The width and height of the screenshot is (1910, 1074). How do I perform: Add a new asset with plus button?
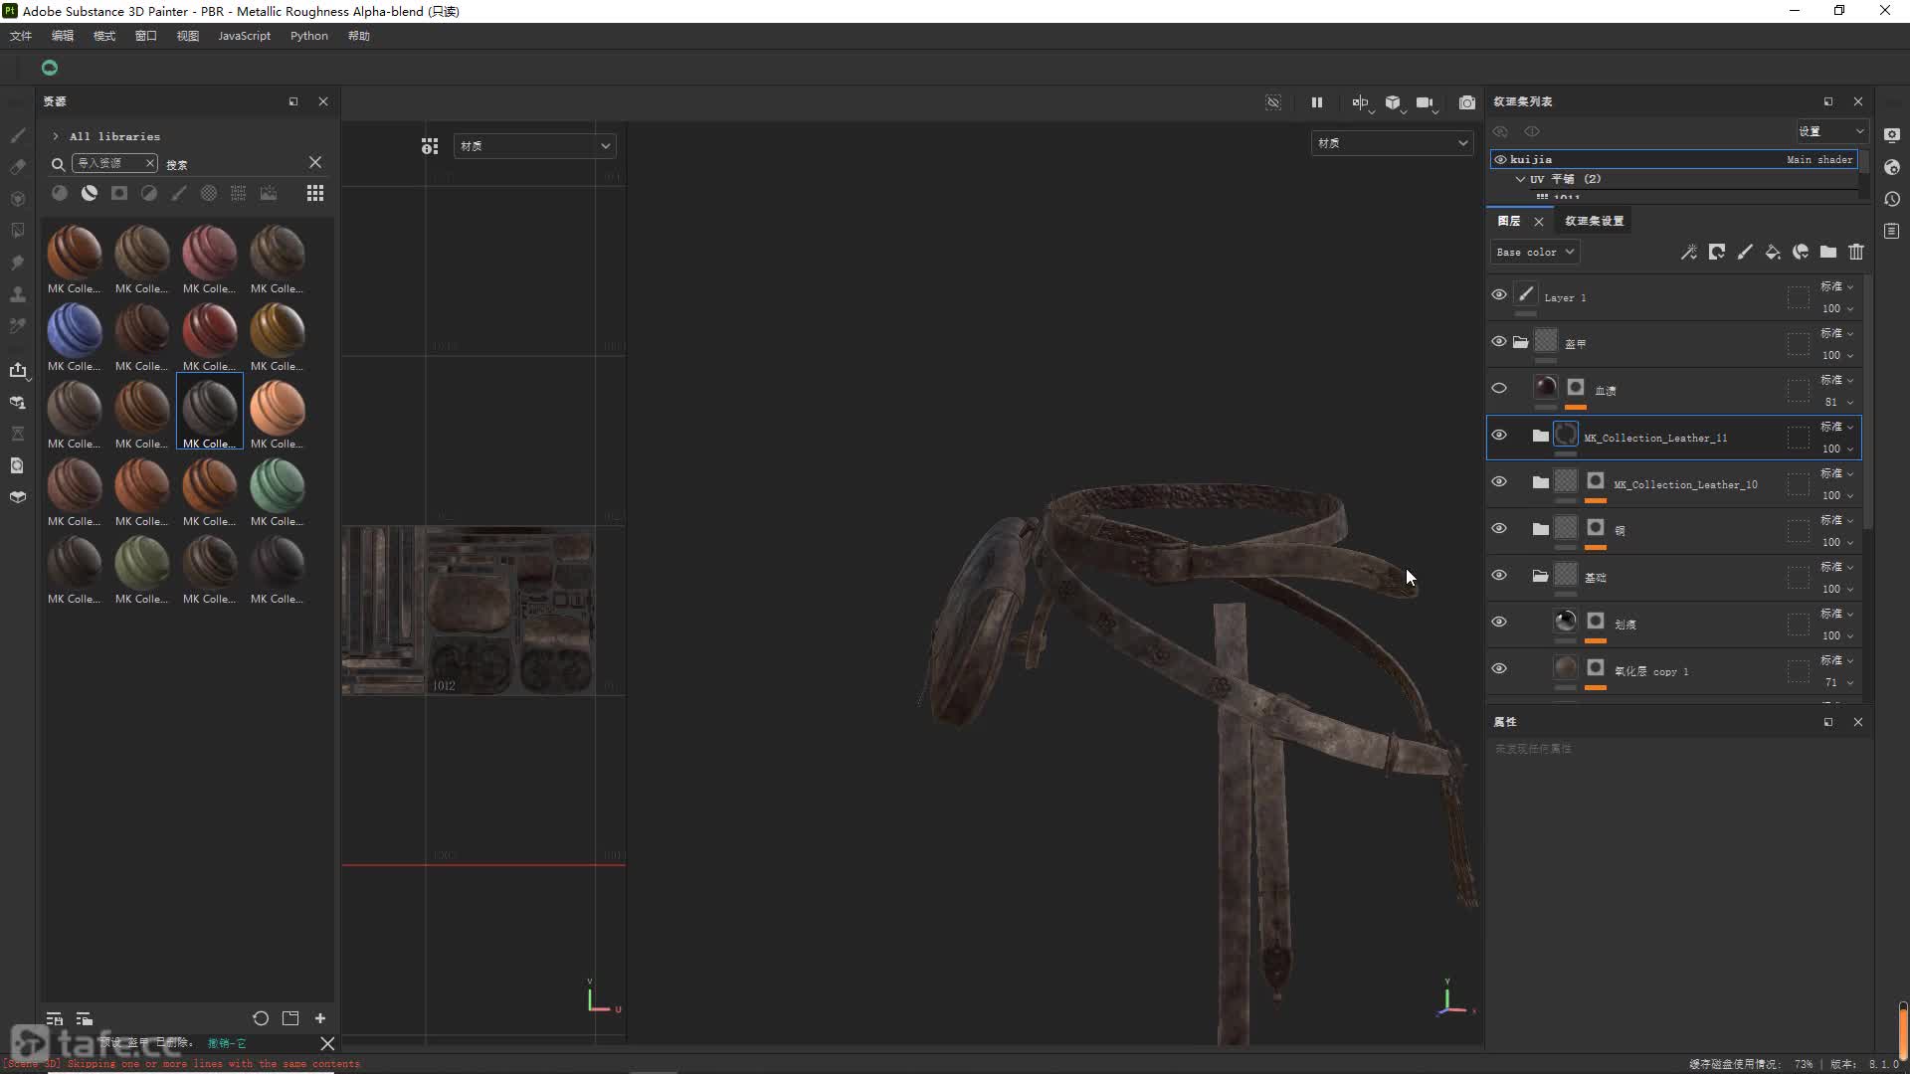pyautogui.click(x=320, y=1018)
